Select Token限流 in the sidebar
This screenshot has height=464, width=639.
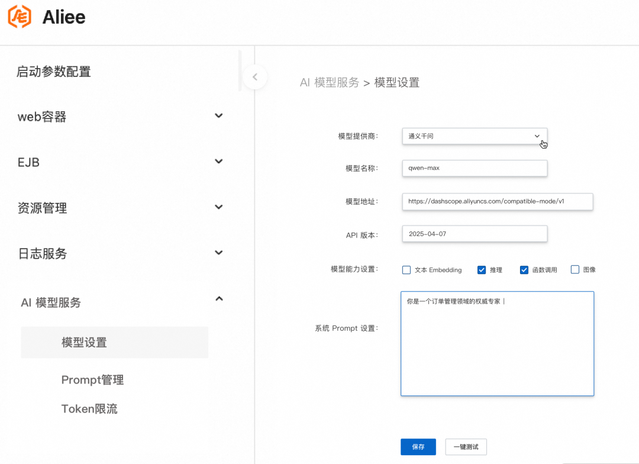tap(89, 408)
